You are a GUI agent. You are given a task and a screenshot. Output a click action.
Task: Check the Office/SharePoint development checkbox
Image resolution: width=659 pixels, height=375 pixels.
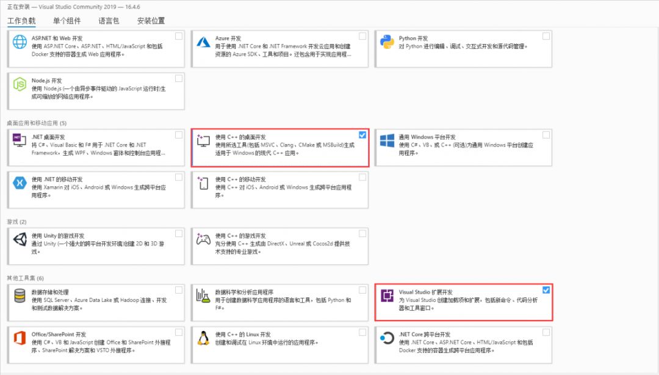179,332
